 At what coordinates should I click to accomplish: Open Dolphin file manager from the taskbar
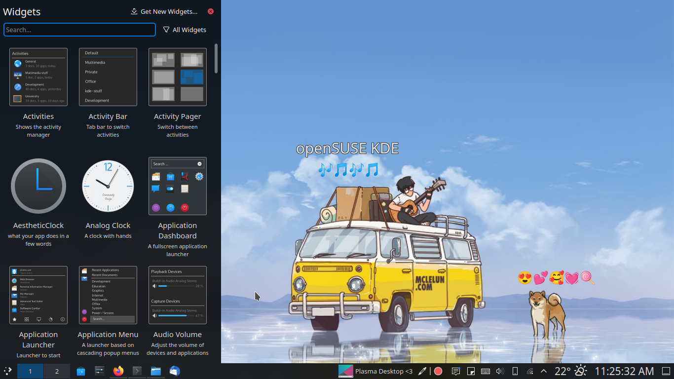point(156,371)
